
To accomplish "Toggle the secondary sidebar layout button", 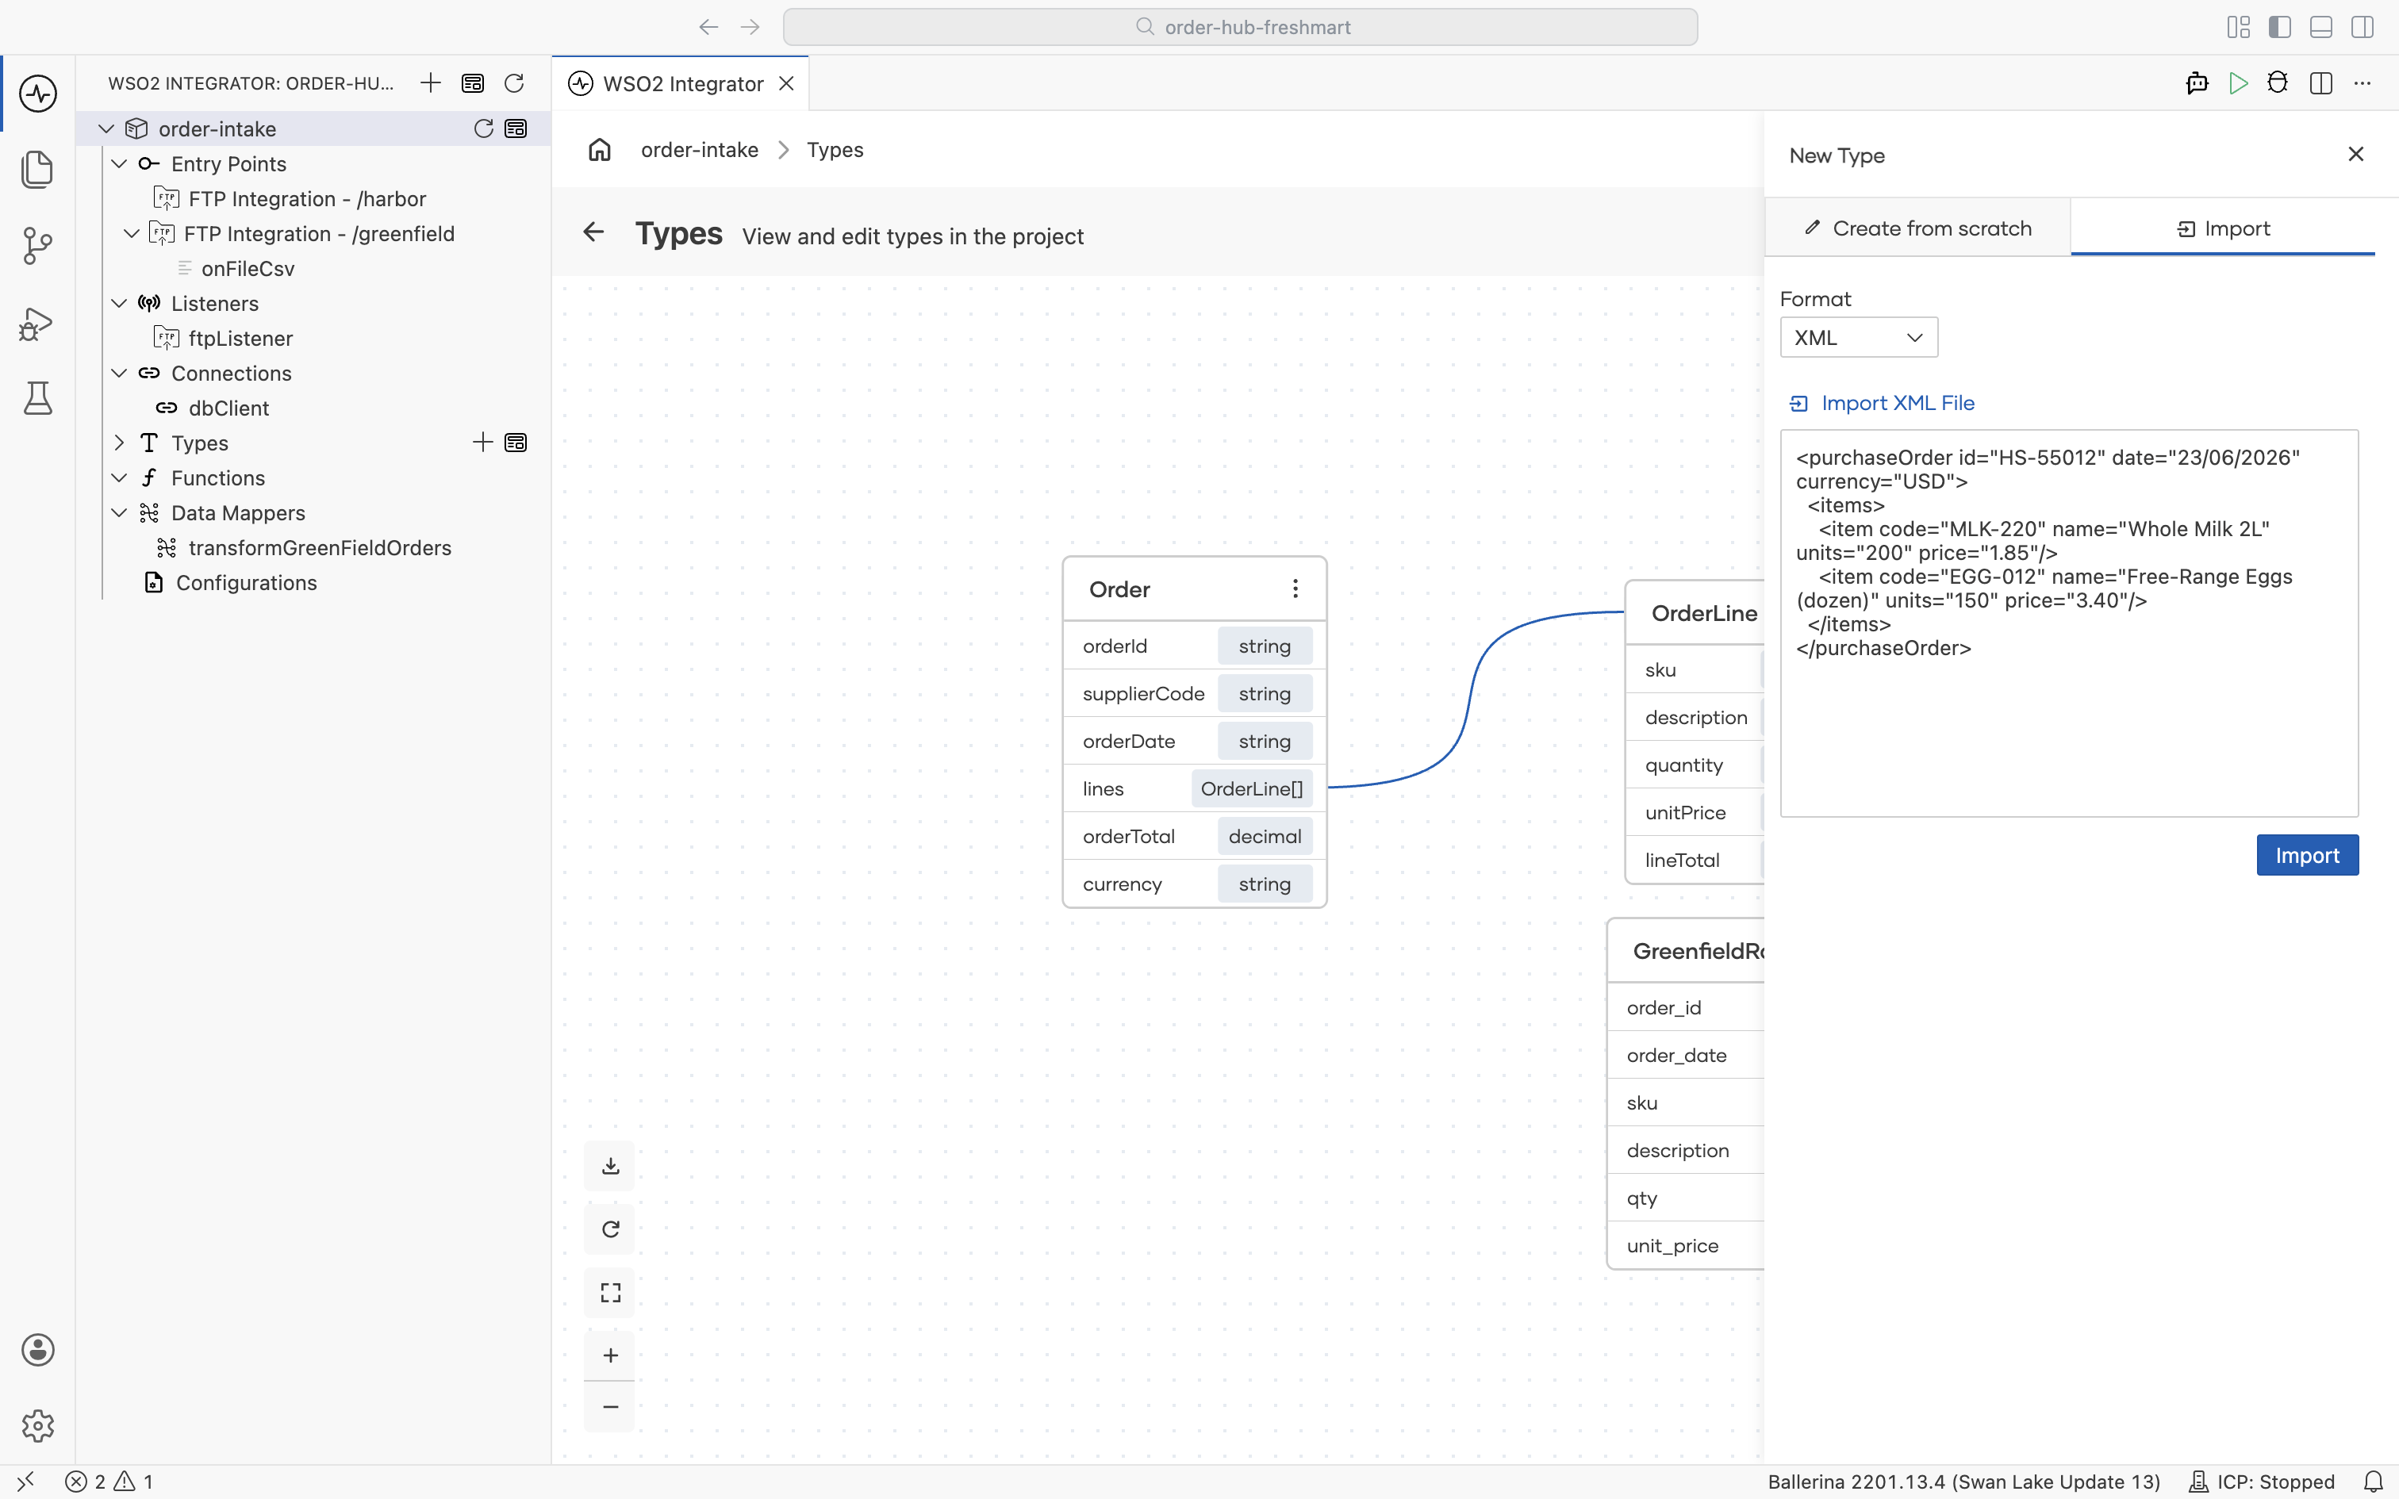I will (x=2363, y=27).
